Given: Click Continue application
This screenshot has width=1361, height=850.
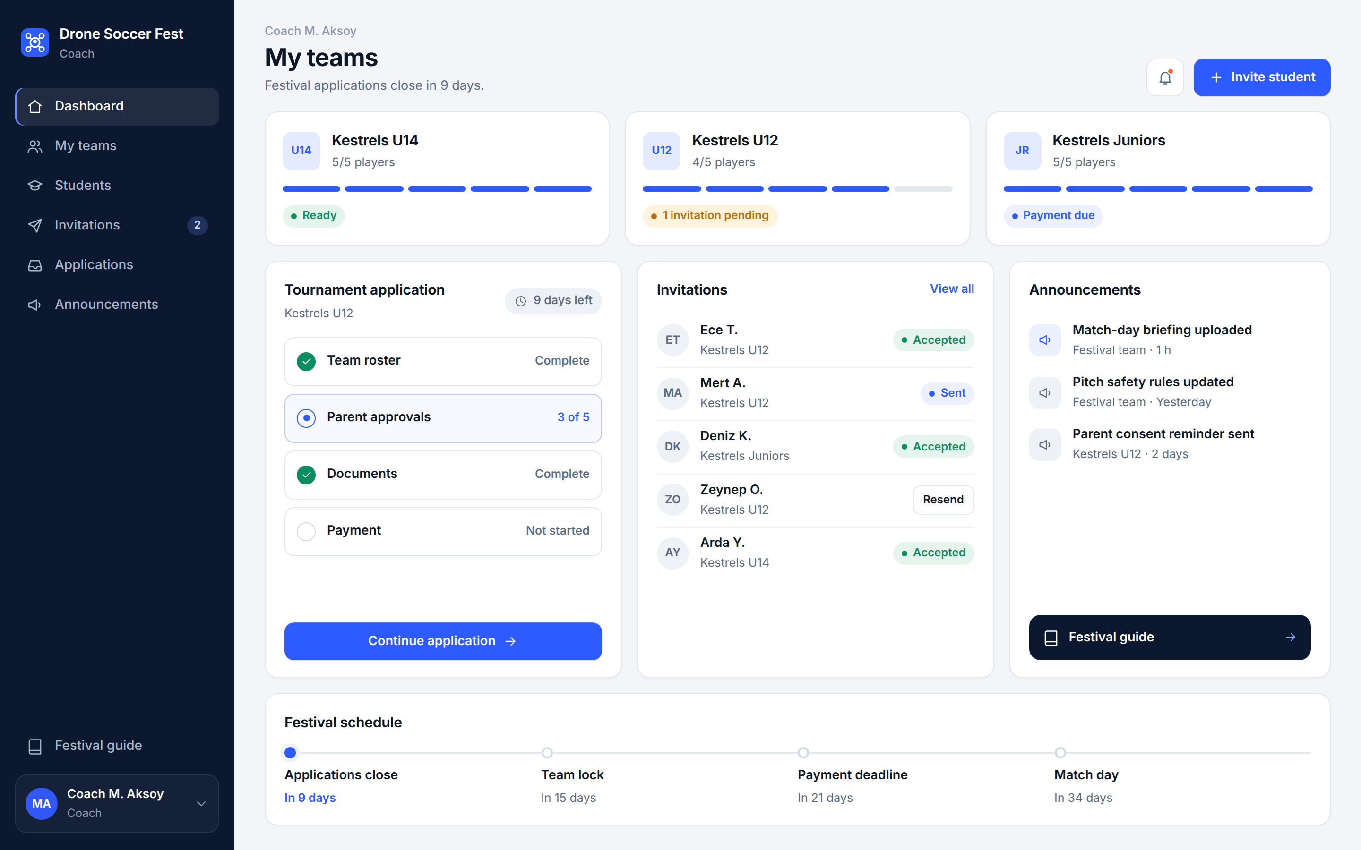Looking at the screenshot, I should click(x=443, y=641).
